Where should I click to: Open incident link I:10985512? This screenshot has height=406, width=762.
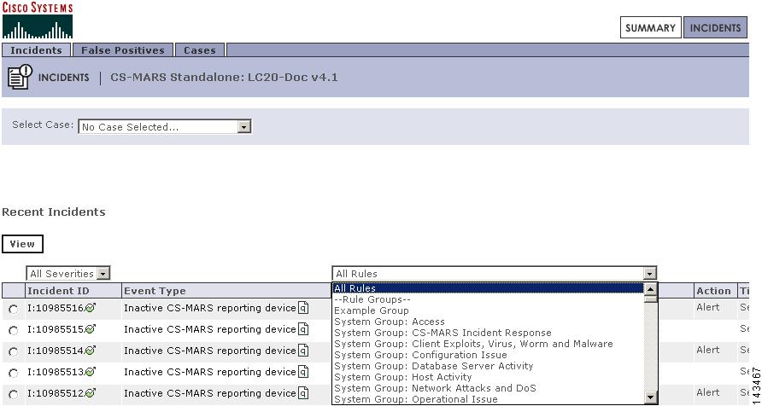pyautogui.click(x=56, y=393)
